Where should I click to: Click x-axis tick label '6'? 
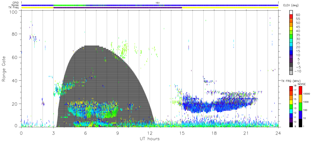click(x=85, y=133)
